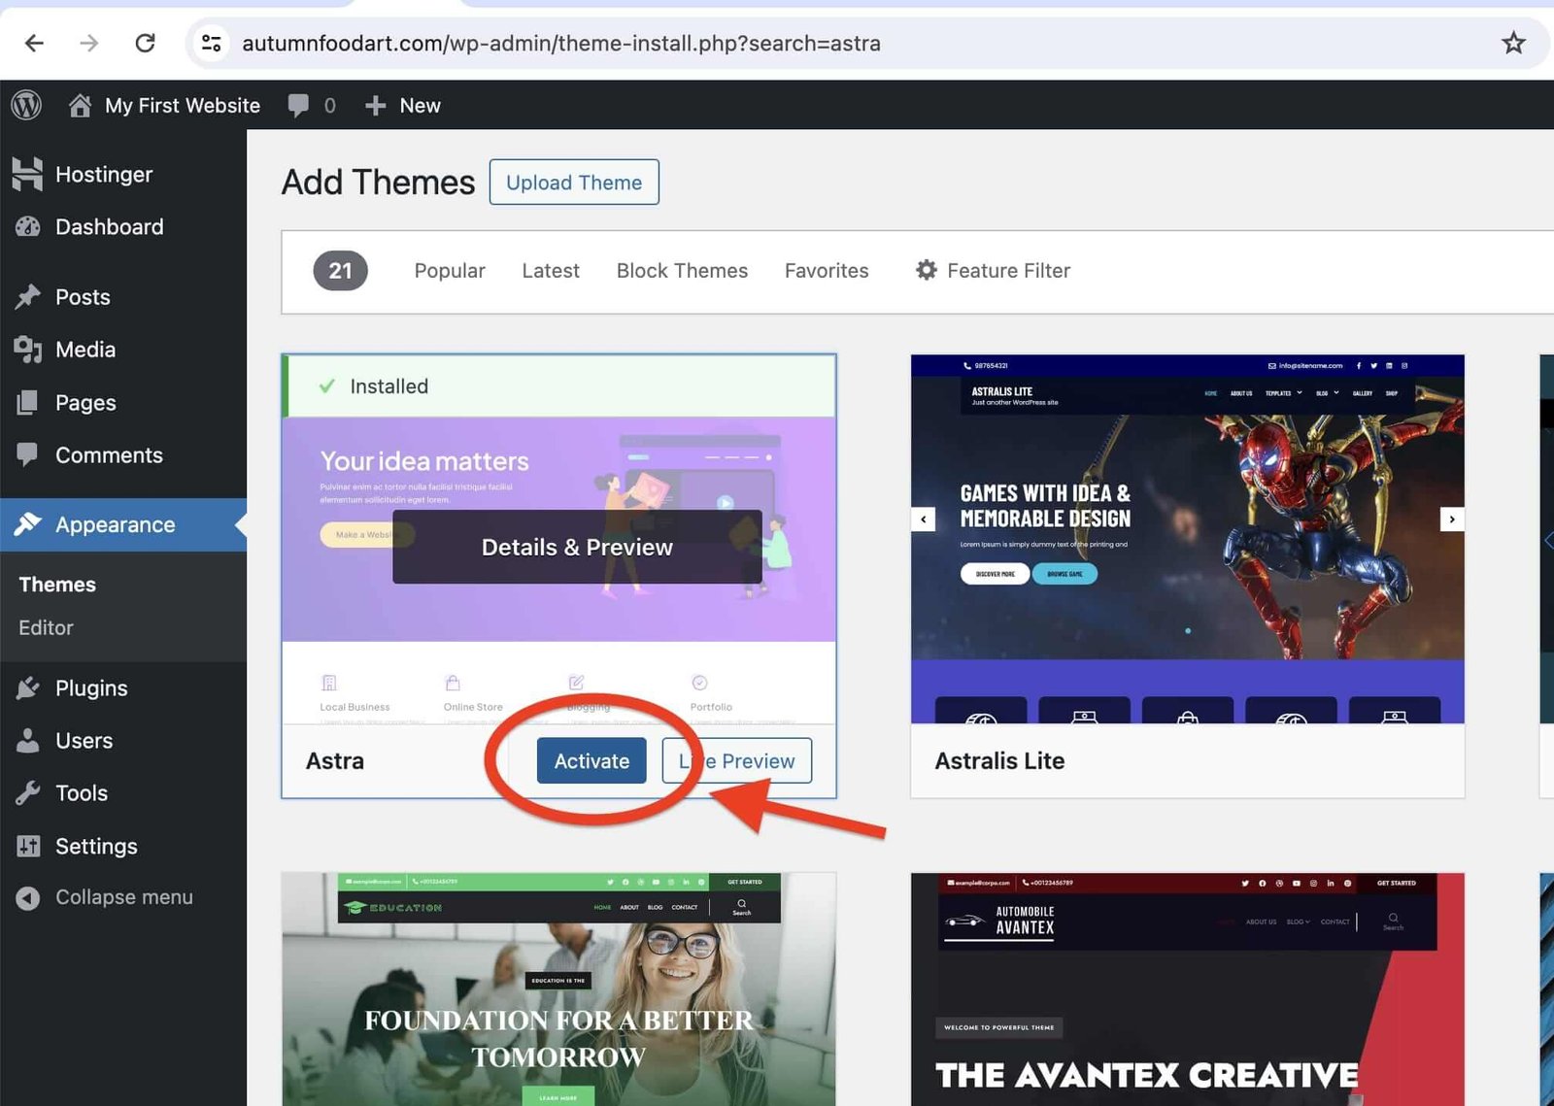
Task: Select the Latest themes tab
Action: (x=551, y=270)
